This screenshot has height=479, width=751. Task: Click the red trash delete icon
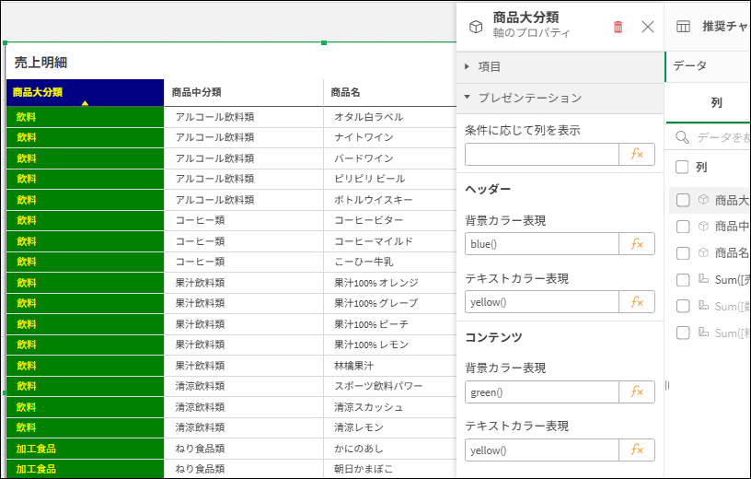[618, 27]
